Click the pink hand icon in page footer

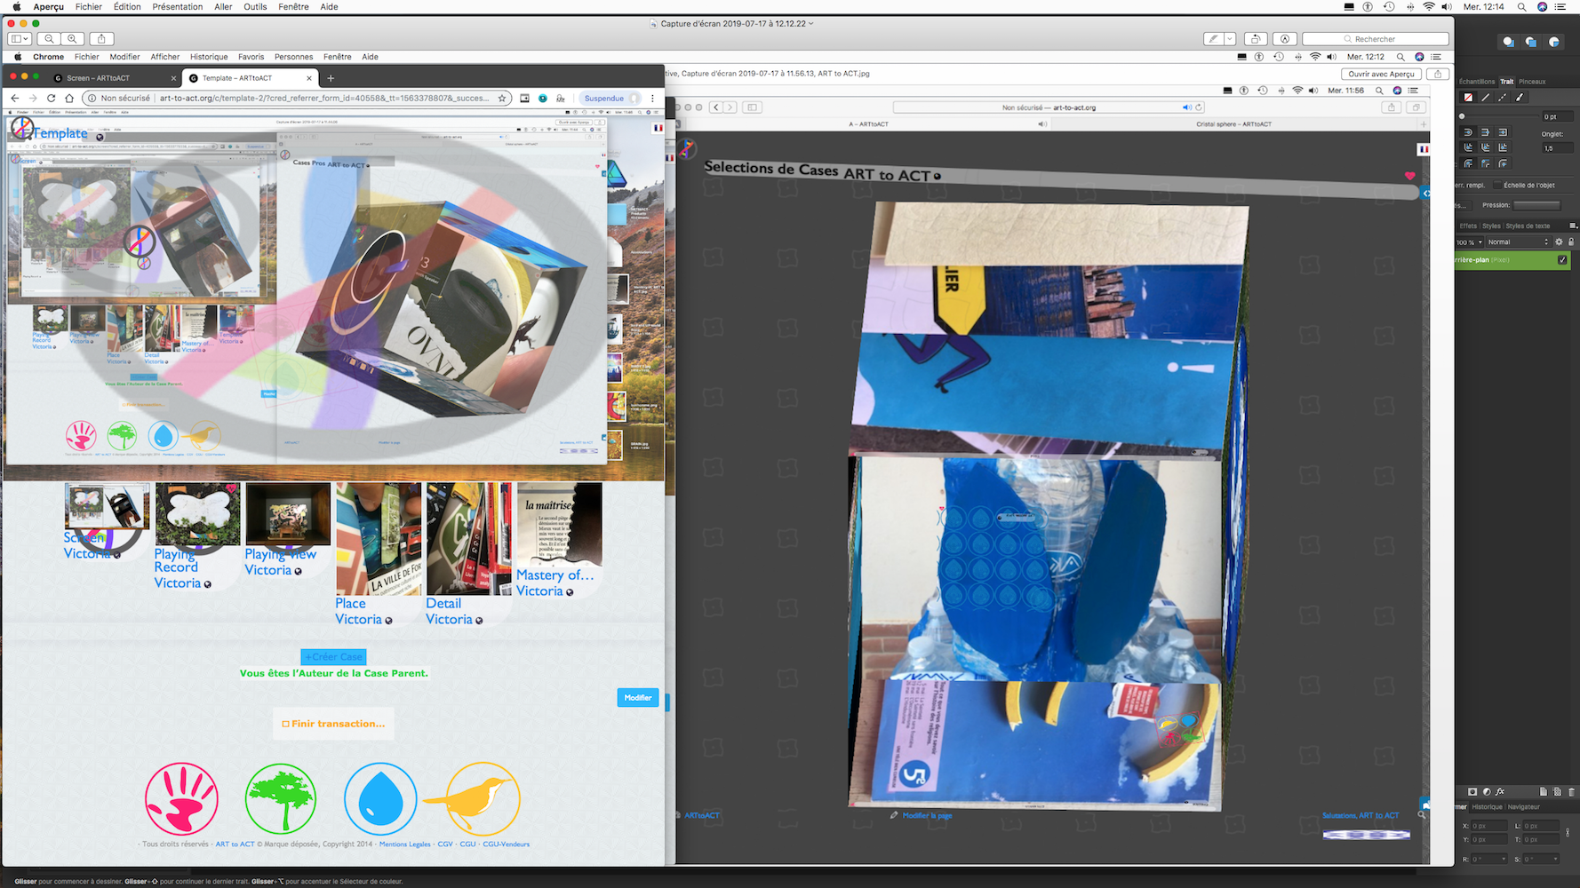[181, 798]
